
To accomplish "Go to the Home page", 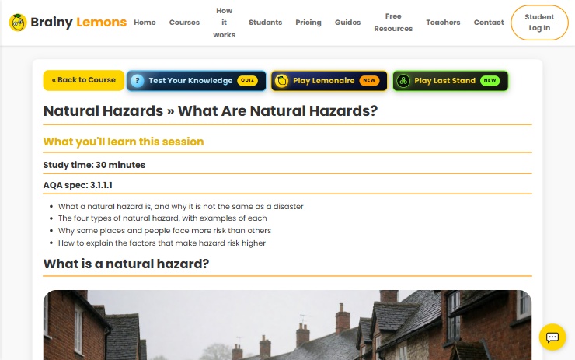I will 145,23.
